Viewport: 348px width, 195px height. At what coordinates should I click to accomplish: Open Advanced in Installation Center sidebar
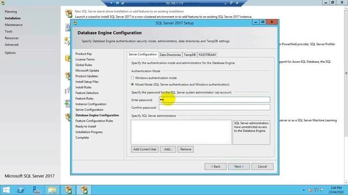click(x=11, y=45)
